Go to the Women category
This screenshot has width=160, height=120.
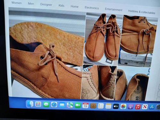(17, 3)
